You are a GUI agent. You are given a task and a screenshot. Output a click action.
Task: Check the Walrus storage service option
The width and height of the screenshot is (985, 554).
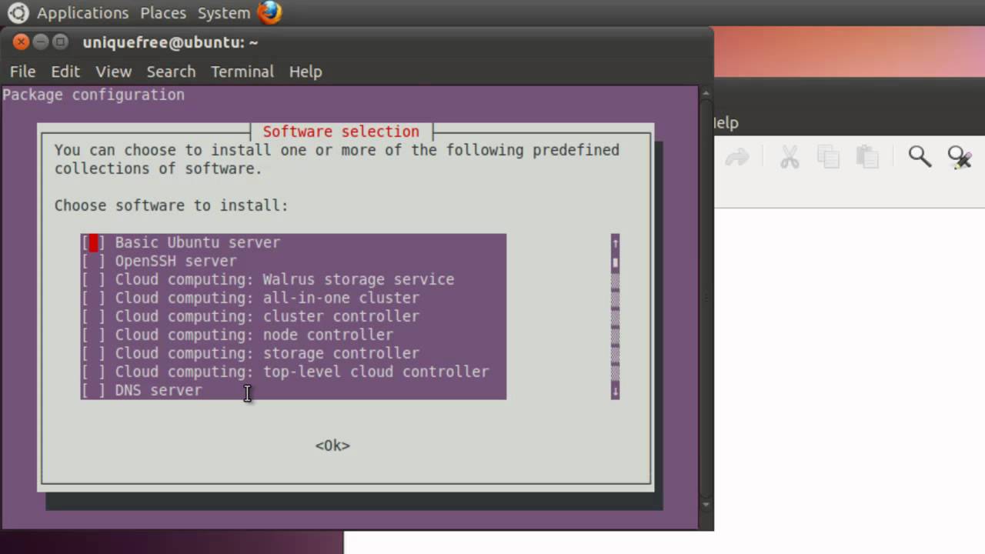[93, 279]
